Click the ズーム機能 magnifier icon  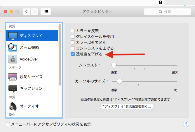coord(13,47)
